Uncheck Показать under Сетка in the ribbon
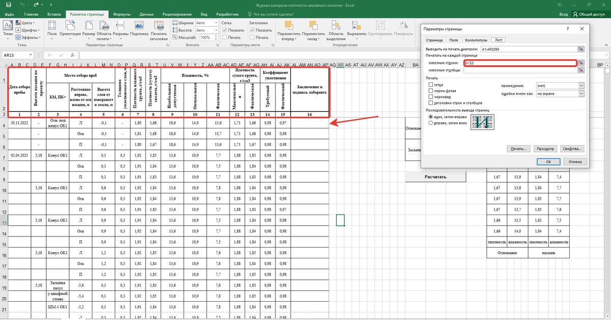Viewport: 611px width, 320px height. pos(225,30)
